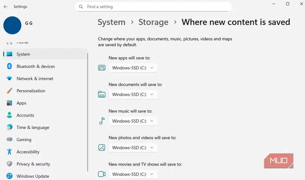The image size is (305, 180).
Task: Close the Settings window
Action: pos(302,4)
